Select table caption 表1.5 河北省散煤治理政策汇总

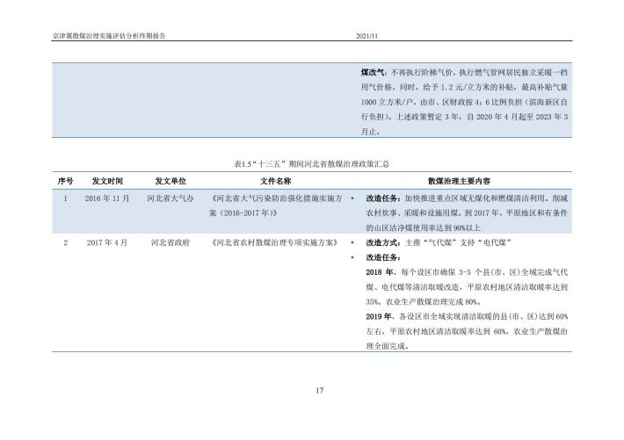[x=312, y=164]
